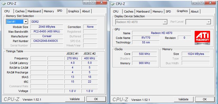218x104 pixels.
Task: Click Validate in the right Graphics window
Action: [x=184, y=99]
